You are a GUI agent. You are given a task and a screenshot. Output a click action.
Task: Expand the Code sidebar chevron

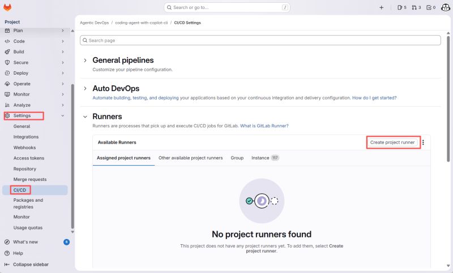[x=63, y=41]
